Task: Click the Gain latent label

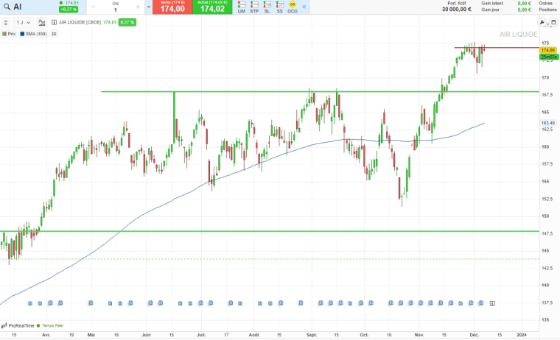Action: tap(491, 3)
